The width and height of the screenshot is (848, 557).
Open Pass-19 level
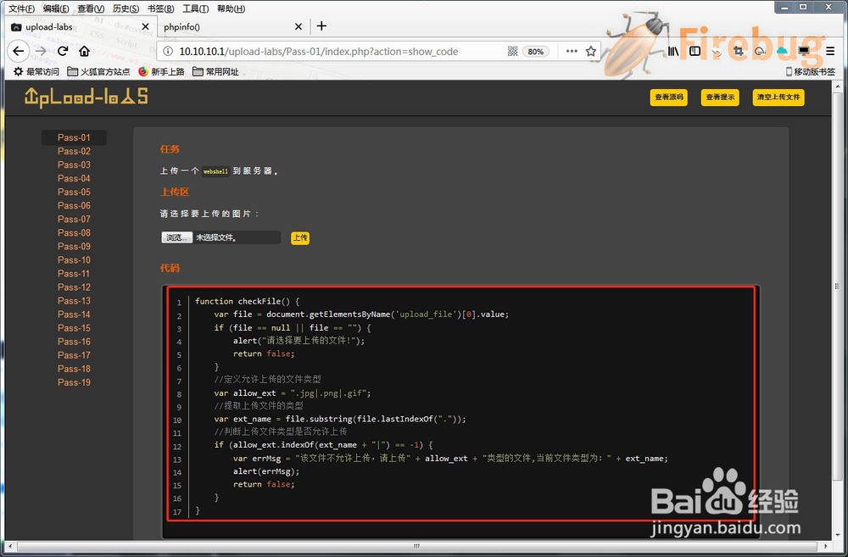click(x=74, y=382)
